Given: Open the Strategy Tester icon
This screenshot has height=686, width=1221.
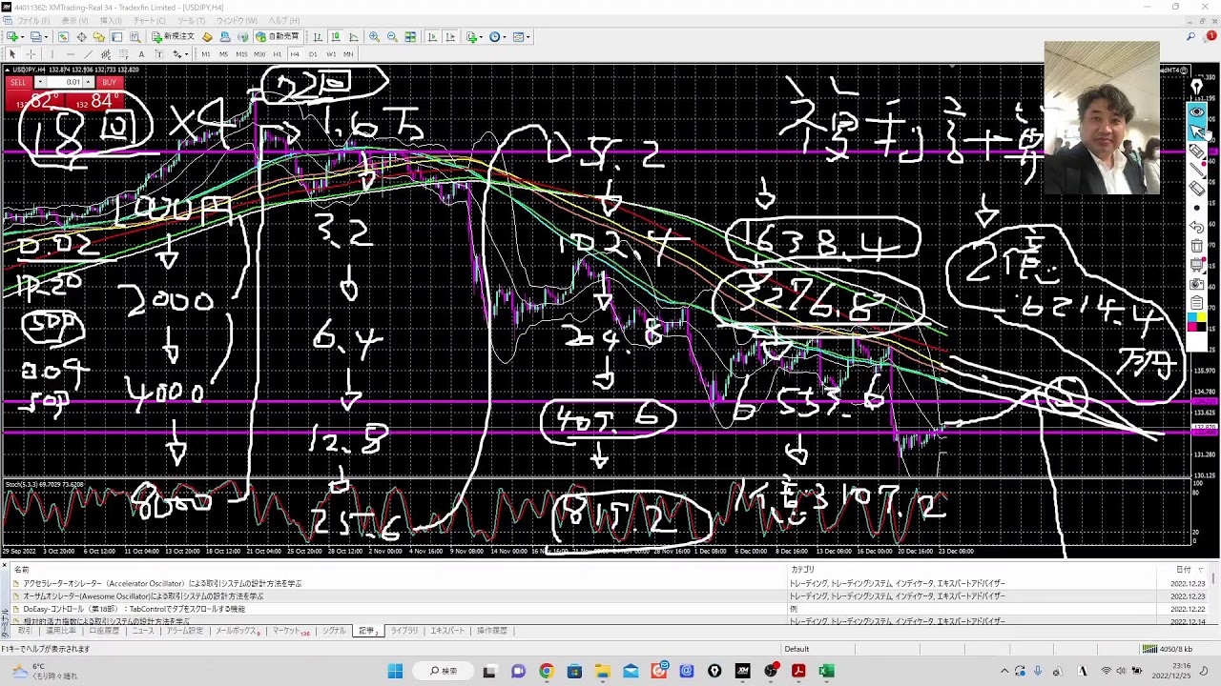Looking at the screenshot, I should pyautogui.click(x=135, y=37).
